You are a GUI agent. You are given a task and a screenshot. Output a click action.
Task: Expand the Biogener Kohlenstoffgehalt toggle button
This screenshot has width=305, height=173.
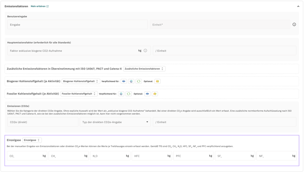tap(81, 81)
